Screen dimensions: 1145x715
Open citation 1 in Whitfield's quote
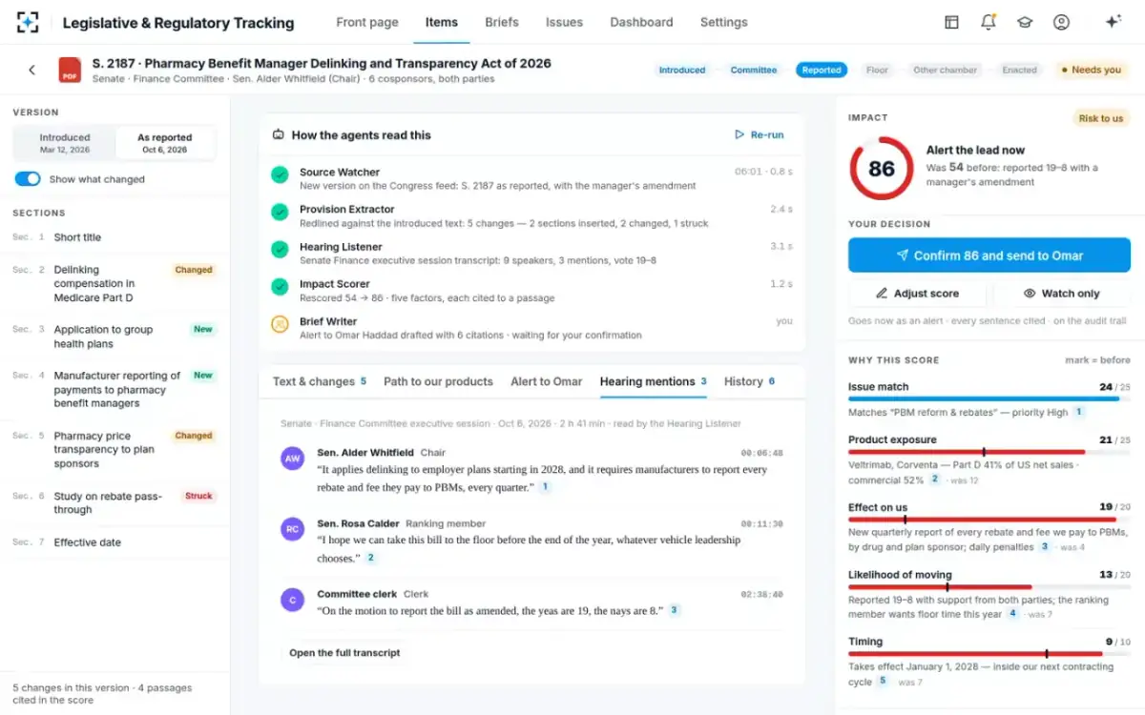[545, 487]
